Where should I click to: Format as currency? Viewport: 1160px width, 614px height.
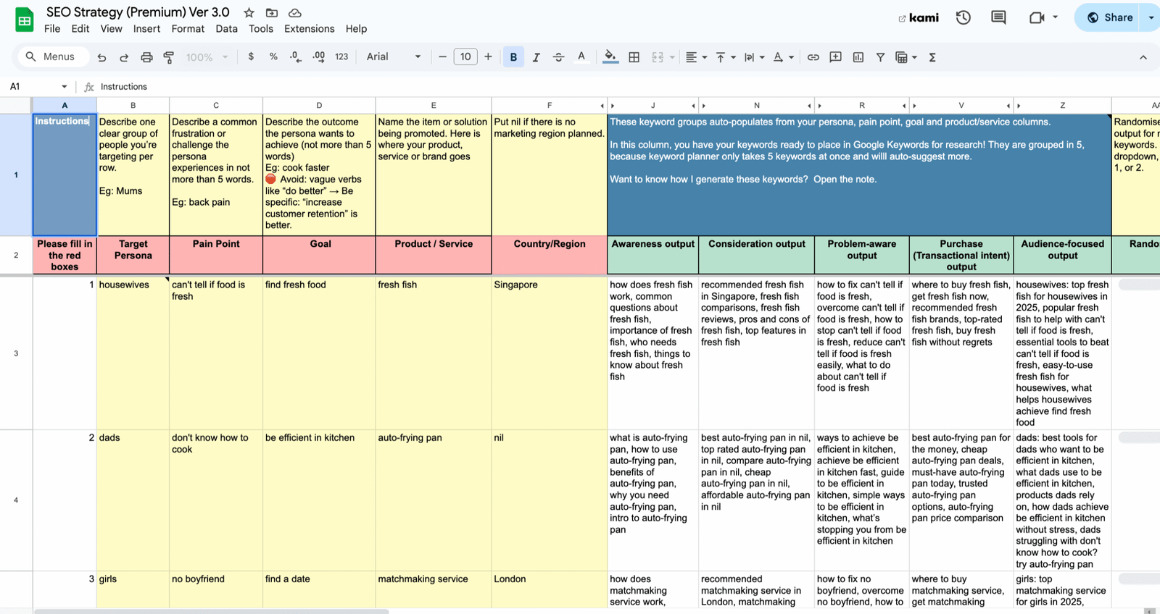tap(251, 56)
